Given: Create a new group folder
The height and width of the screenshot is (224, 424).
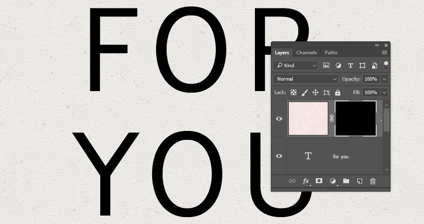Looking at the screenshot, I should [x=346, y=181].
